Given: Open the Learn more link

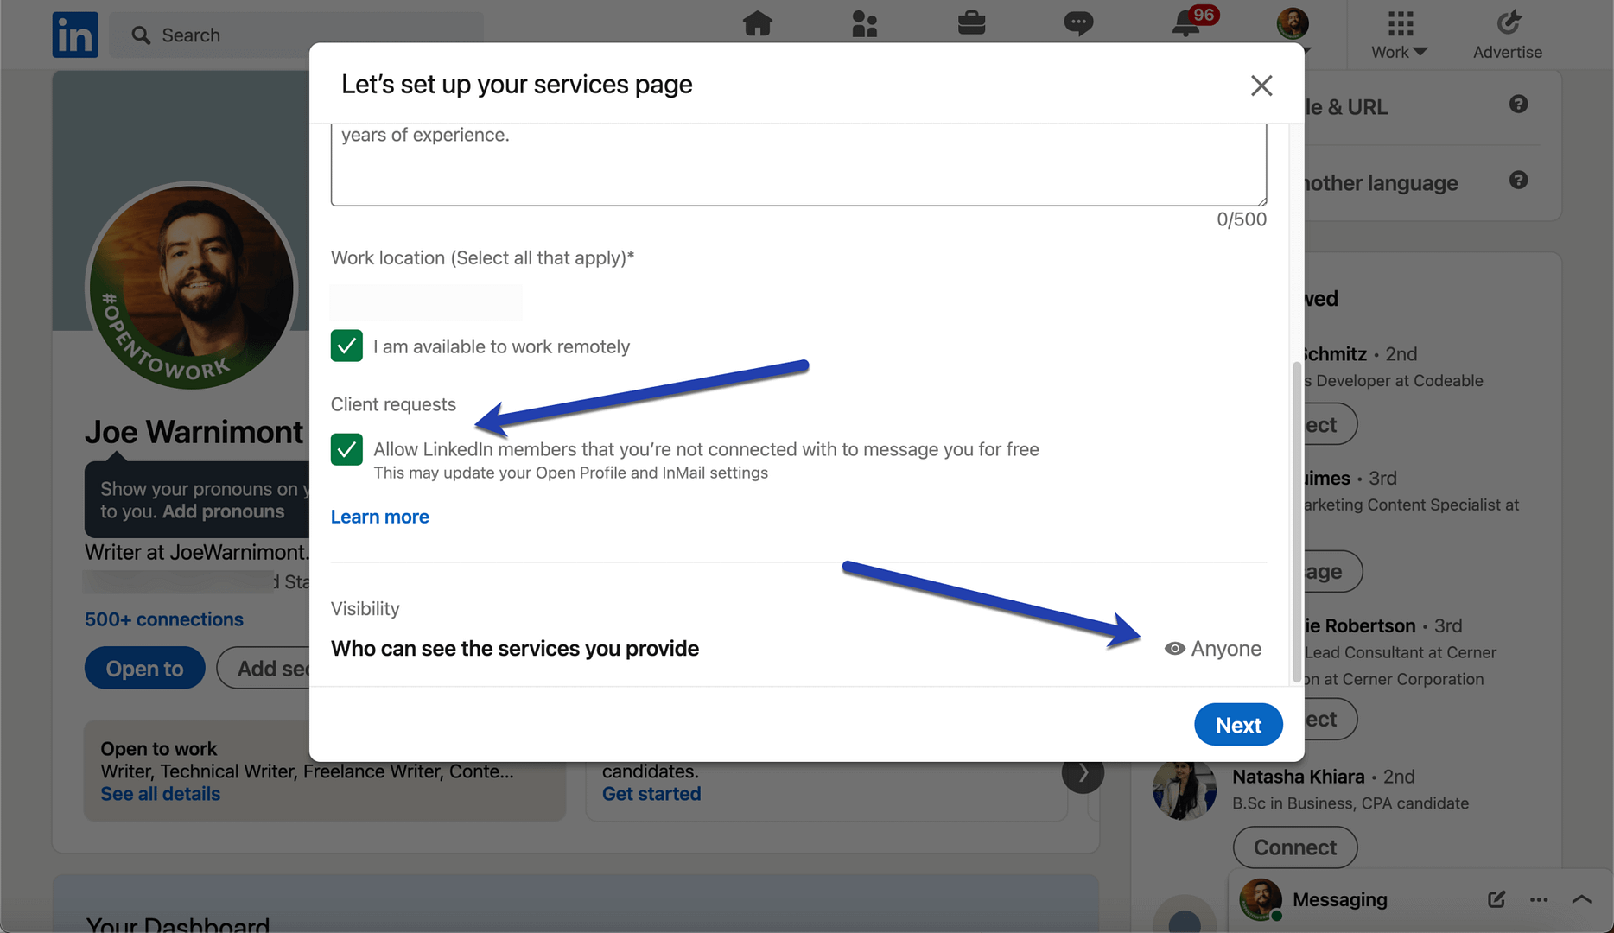Looking at the screenshot, I should click(379, 516).
